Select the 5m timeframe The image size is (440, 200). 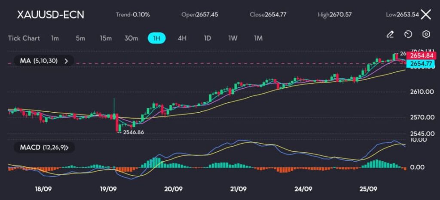pos(80,38)
